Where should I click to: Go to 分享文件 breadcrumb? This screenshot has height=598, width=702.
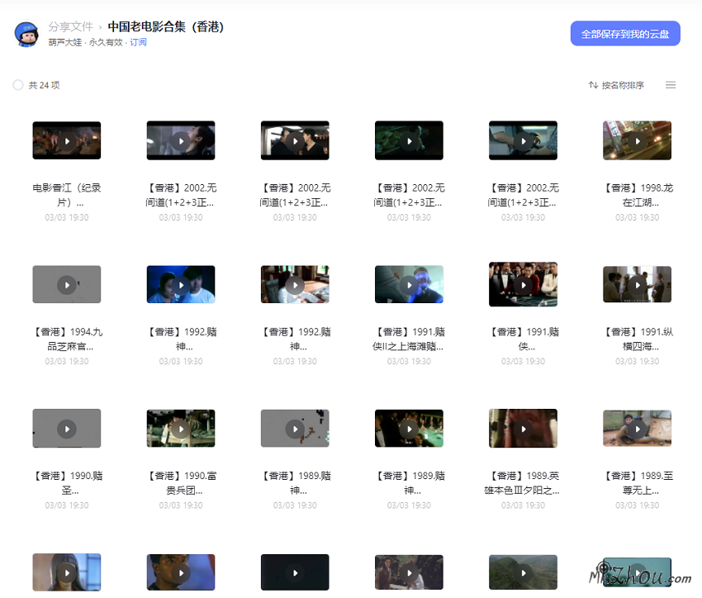tap(70, 27)
